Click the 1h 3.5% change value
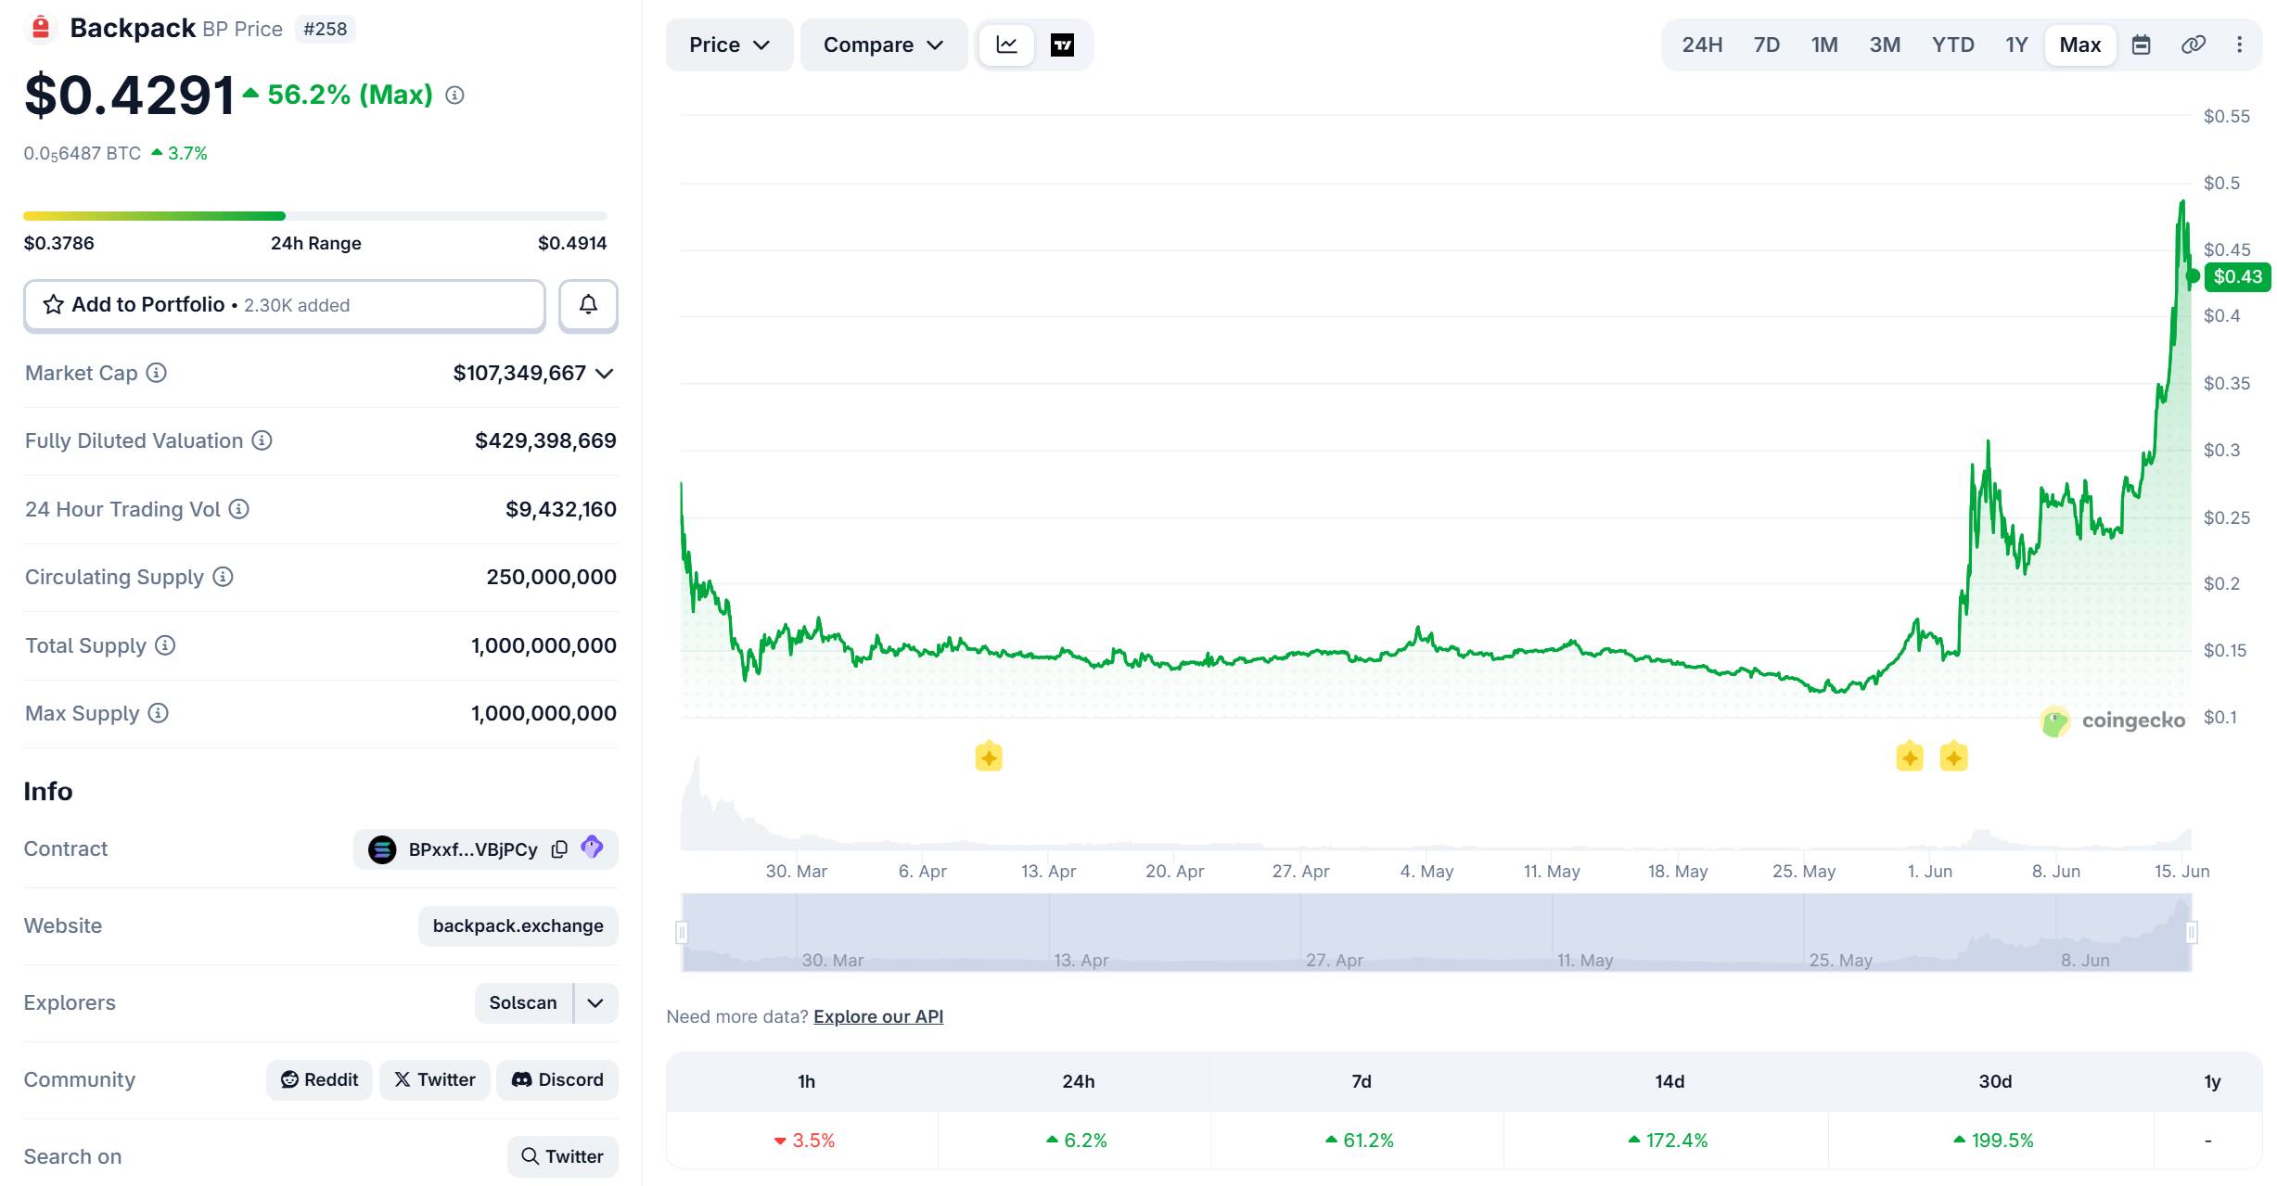This screenshot has height=1186, width=2277. (x=805, y=1141)
